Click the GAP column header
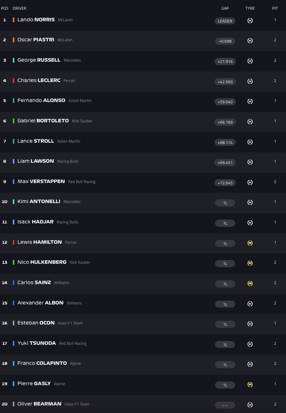This screenshot has width=286, height=413. point(225,8)
